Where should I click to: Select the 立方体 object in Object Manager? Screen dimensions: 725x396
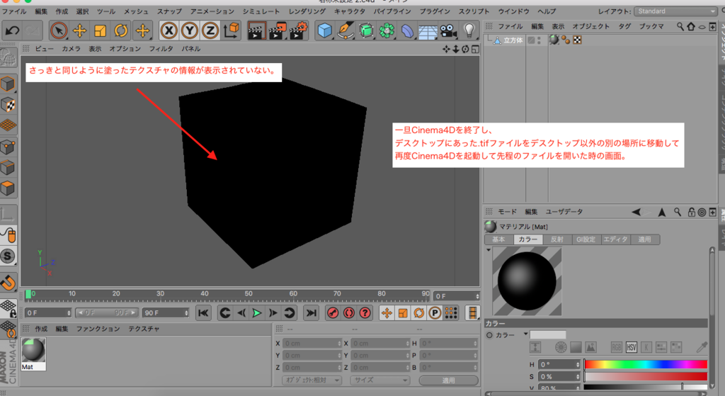click(513, 40)
